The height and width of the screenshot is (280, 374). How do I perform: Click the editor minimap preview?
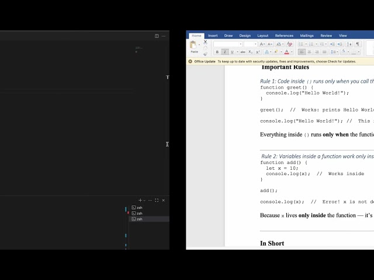[x=139, y=49]
